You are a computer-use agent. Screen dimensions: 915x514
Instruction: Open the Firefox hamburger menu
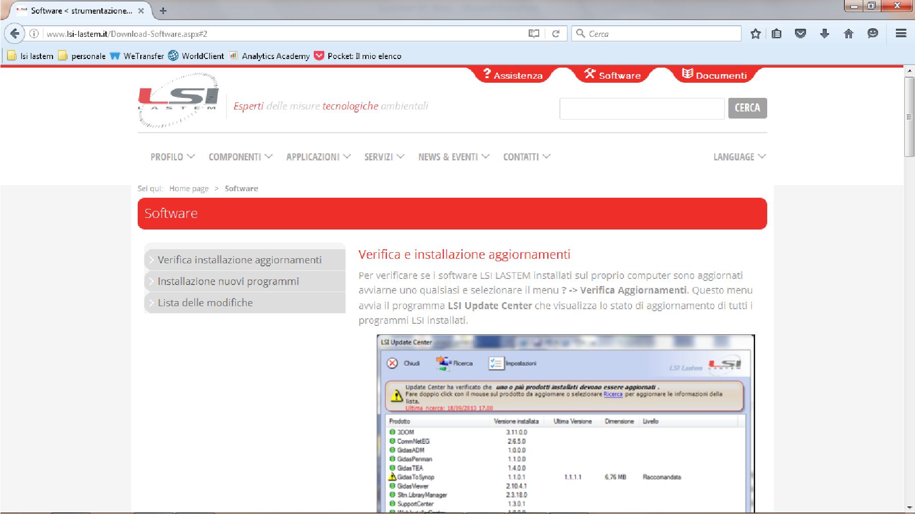[901, 33]
